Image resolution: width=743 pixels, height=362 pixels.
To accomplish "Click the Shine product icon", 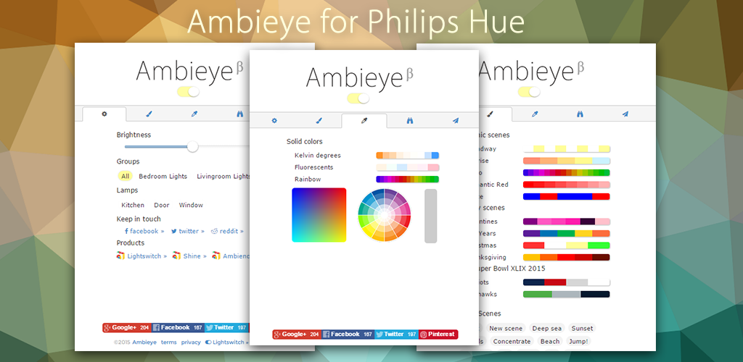I will pos(177,256).
